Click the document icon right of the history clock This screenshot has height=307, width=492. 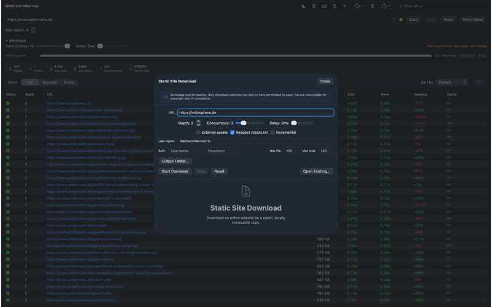372,6
